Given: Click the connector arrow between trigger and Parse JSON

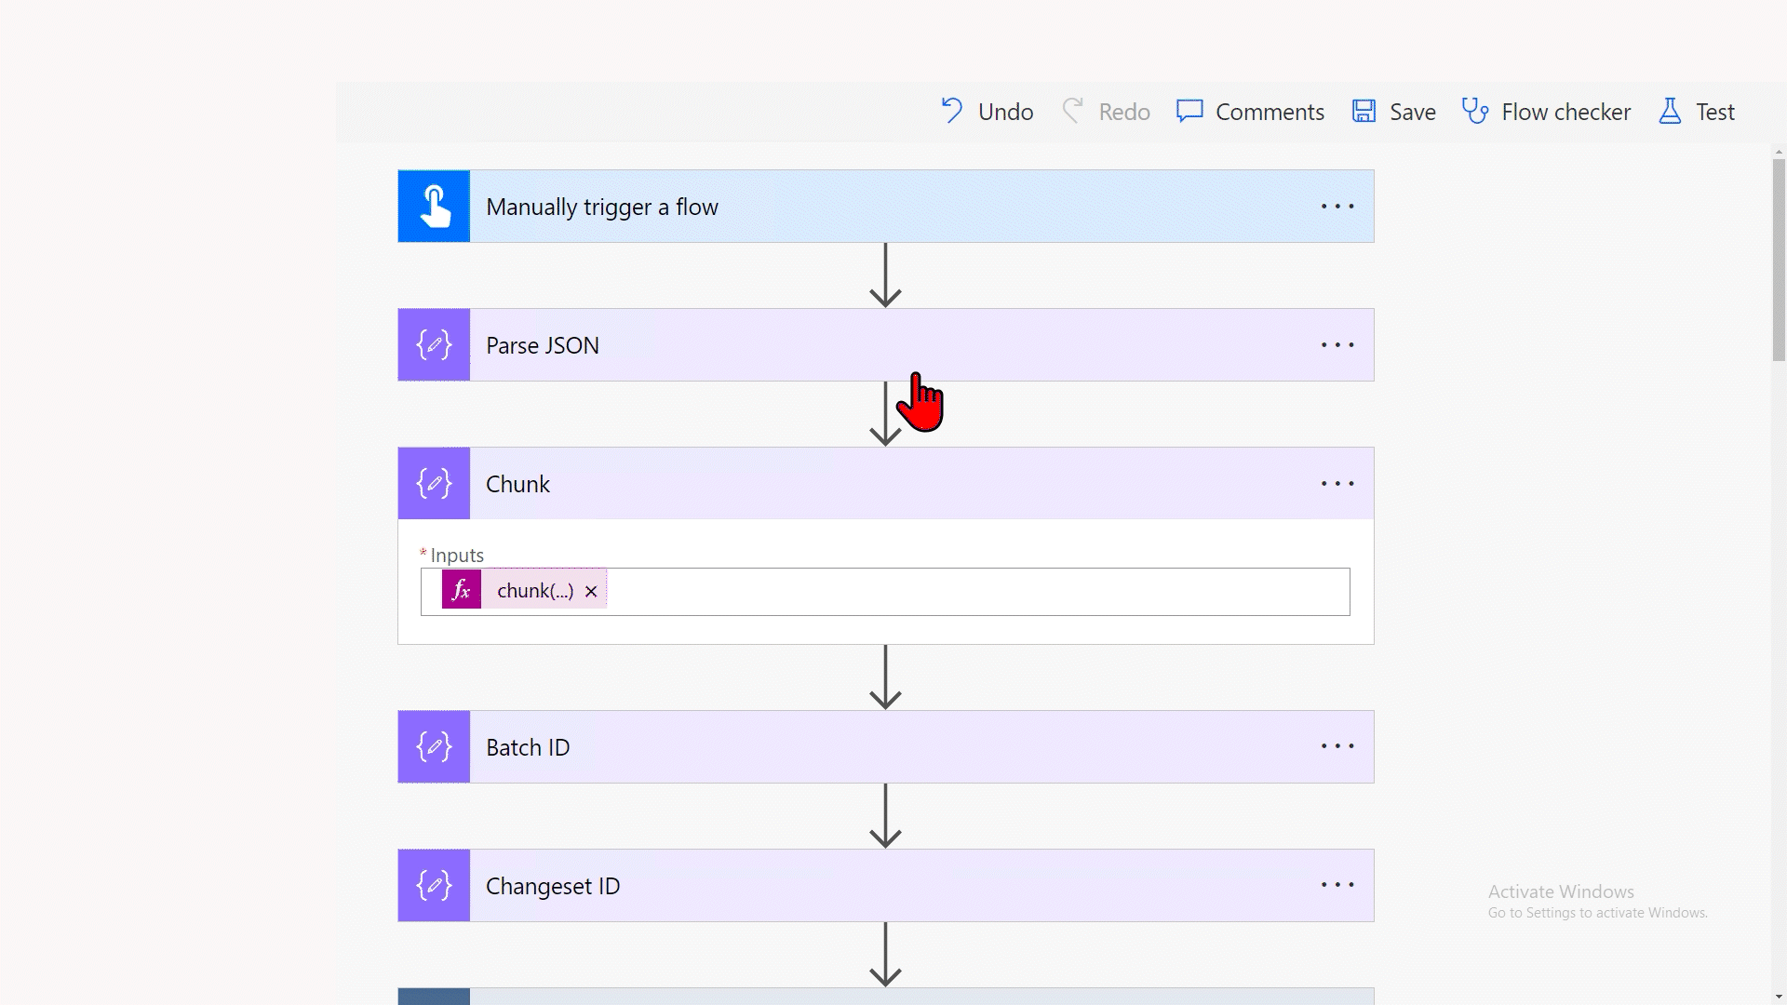Looking at the screenshot, I should 885,275.
